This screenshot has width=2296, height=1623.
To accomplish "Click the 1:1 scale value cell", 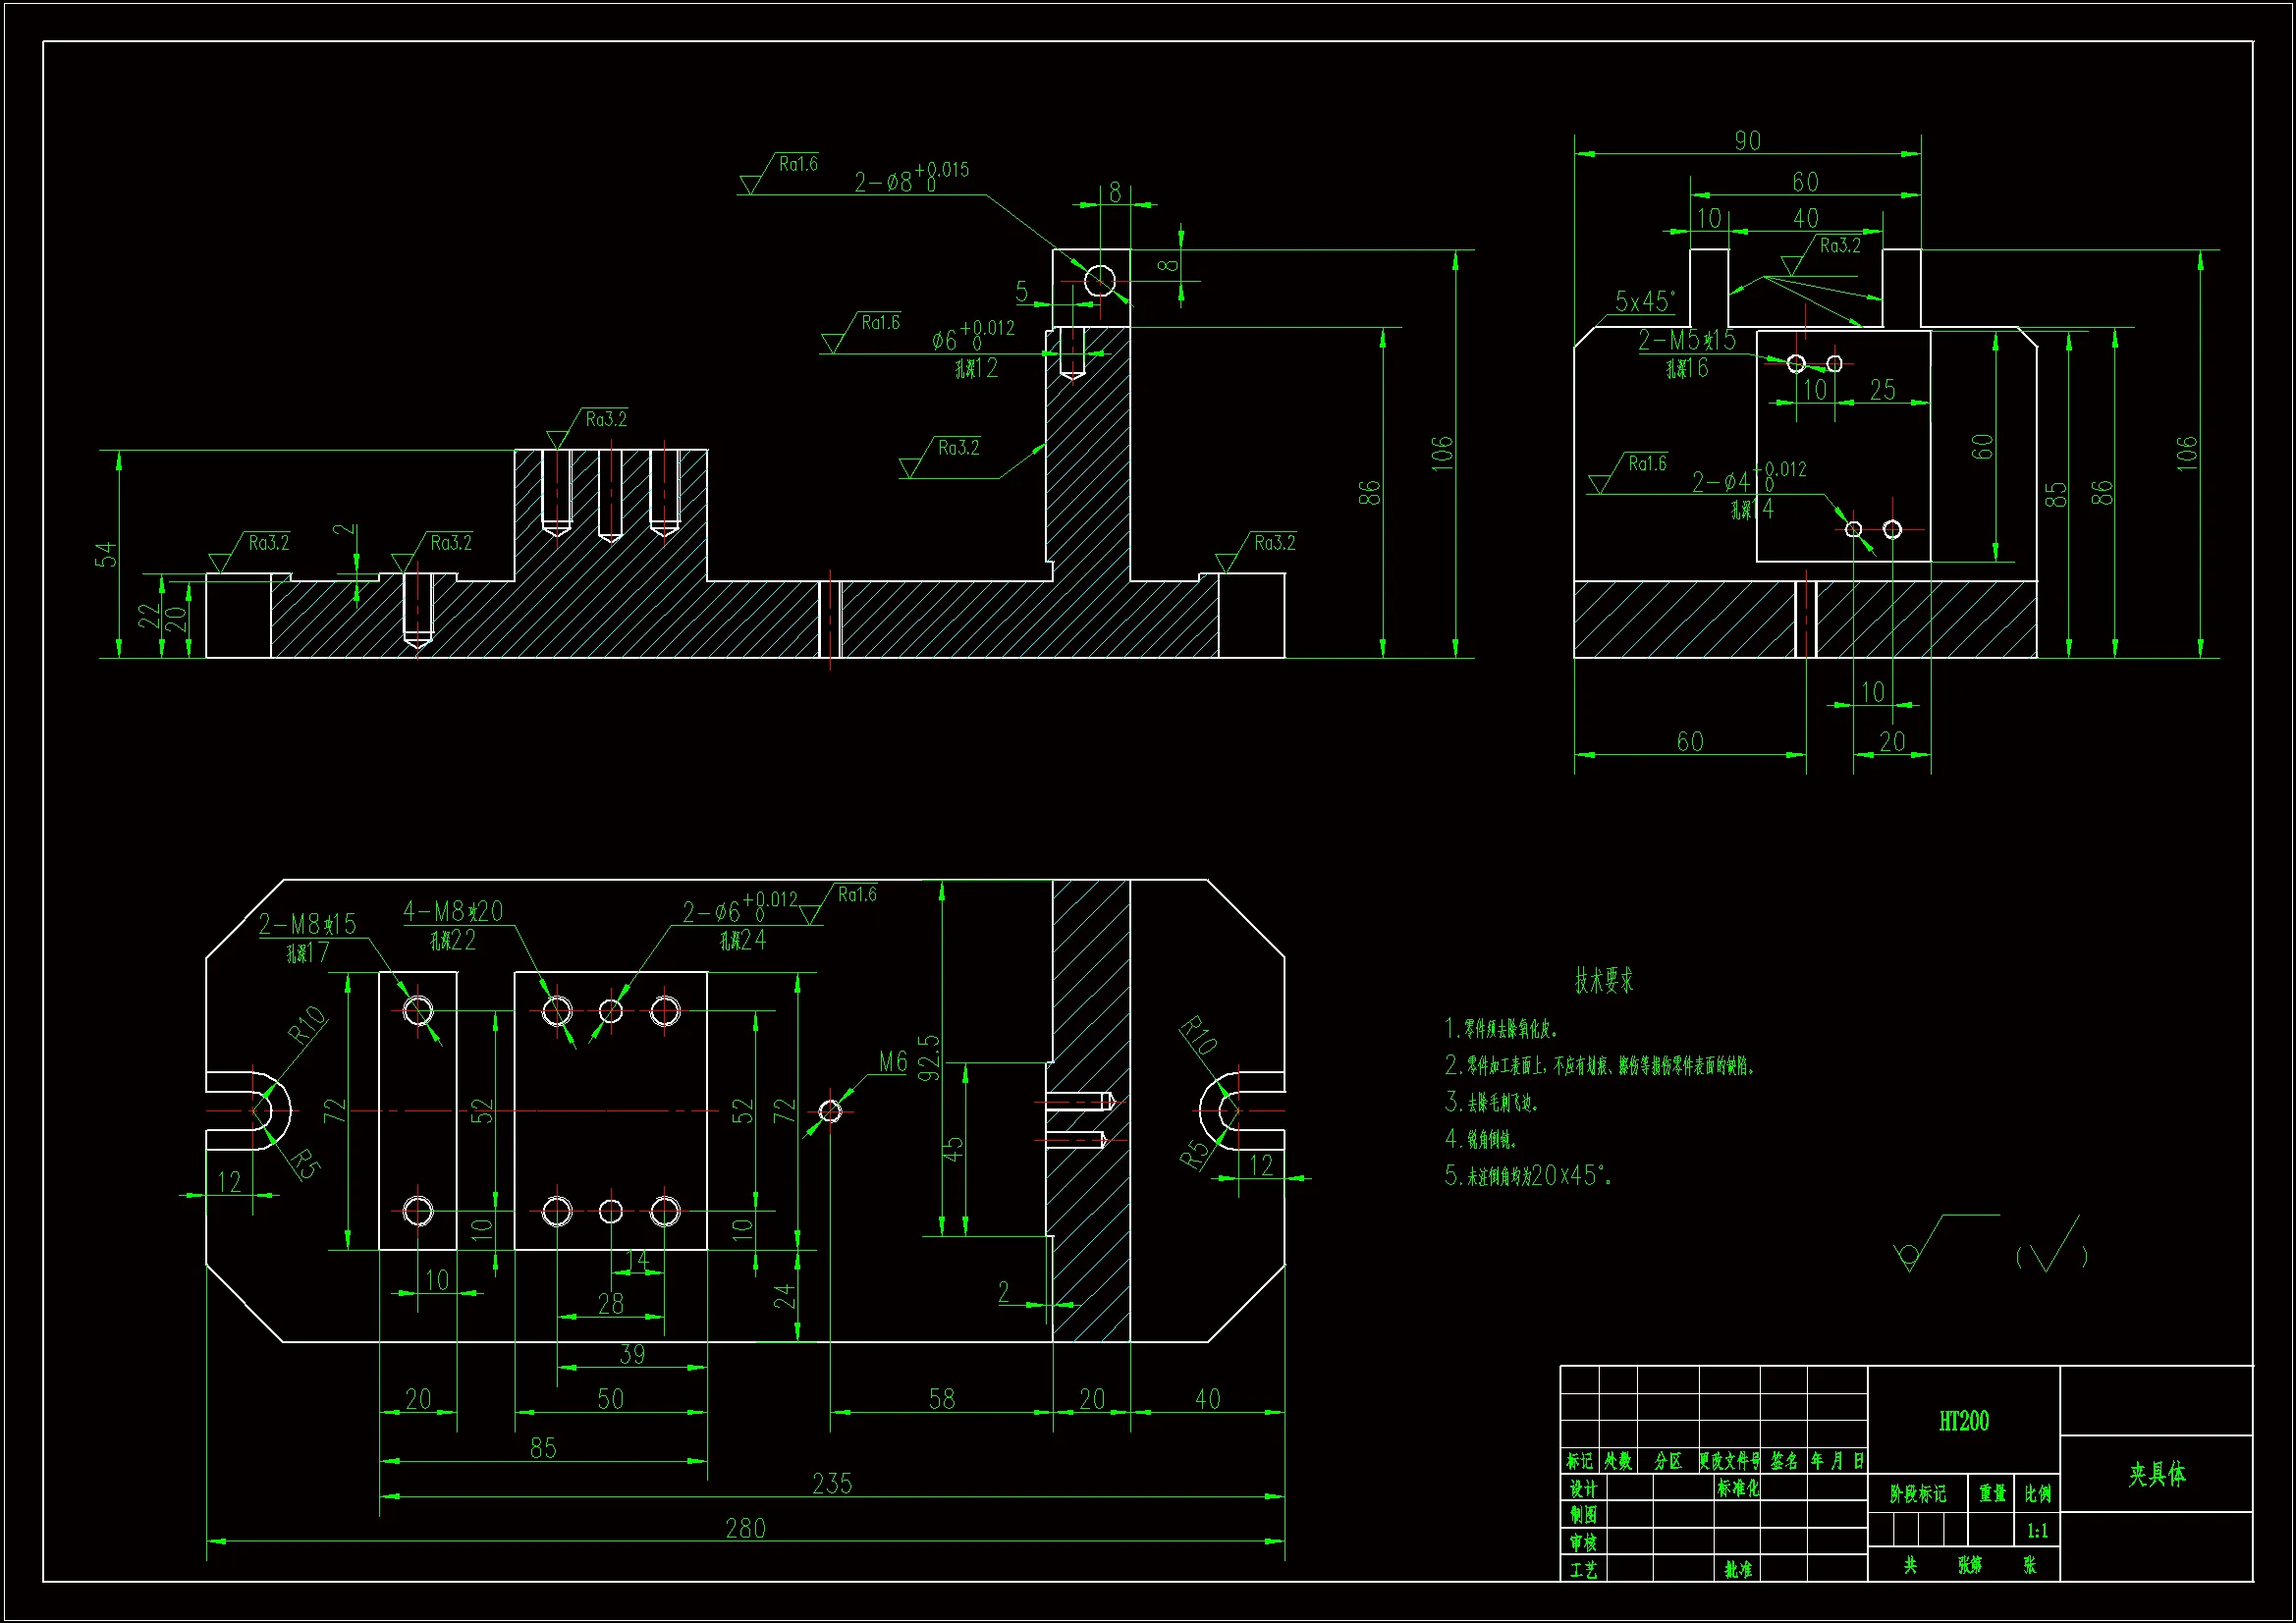I will (2037, 1530).
